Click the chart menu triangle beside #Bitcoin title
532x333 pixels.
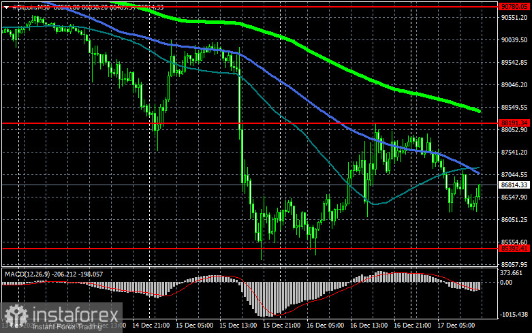6,7
